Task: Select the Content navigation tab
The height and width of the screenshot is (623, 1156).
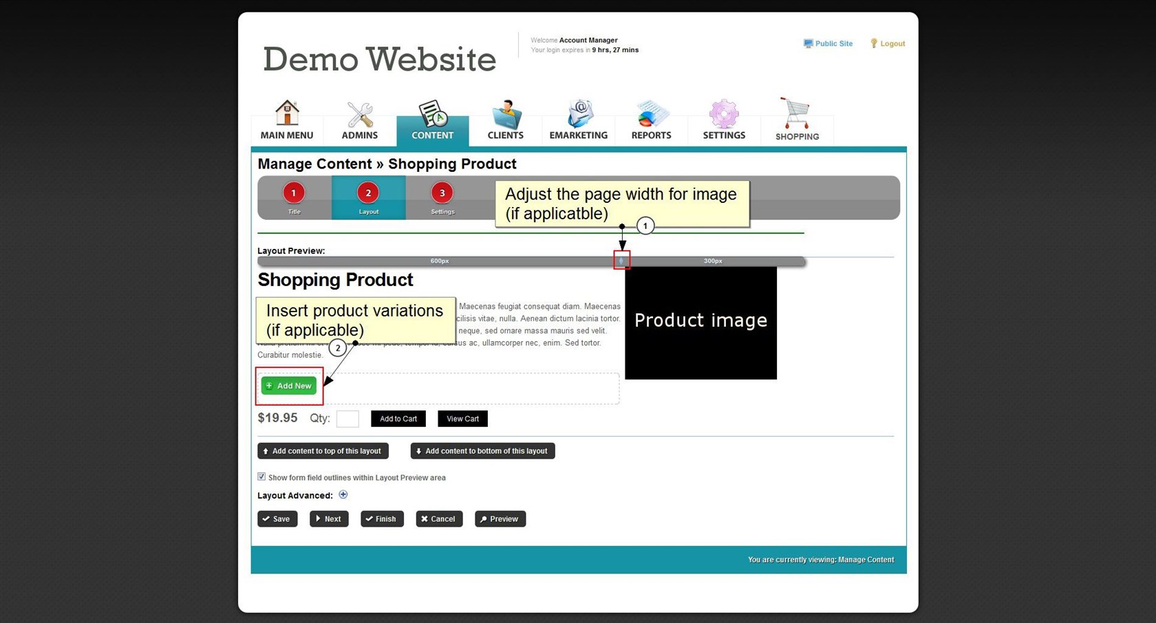Action: (432, 124)
